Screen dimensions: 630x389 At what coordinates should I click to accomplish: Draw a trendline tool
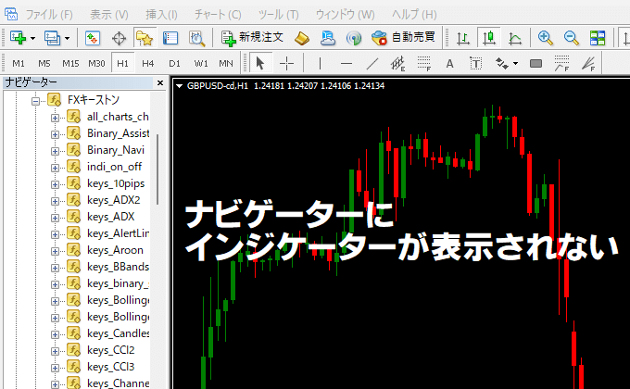tap(372, 64)
